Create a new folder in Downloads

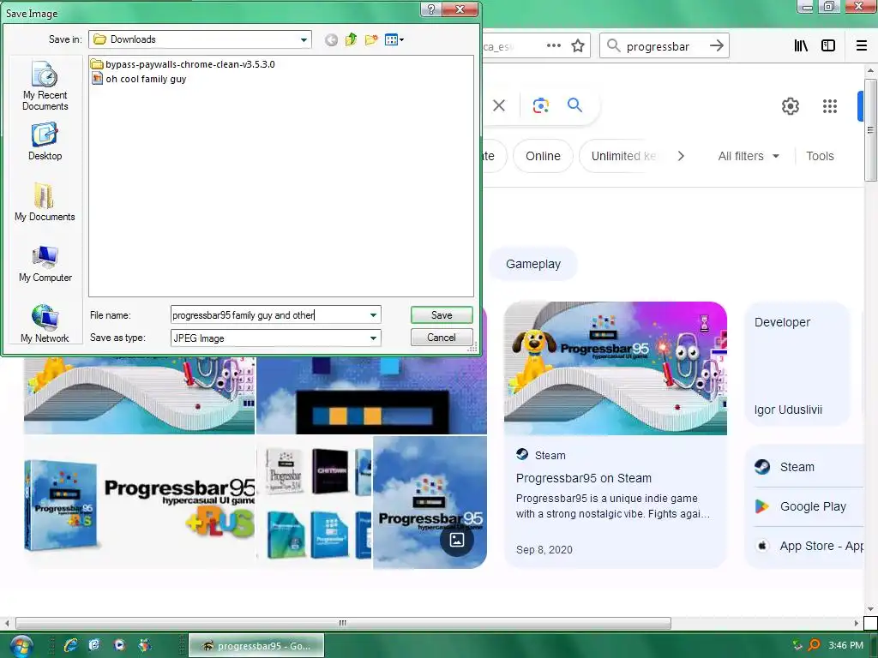point(370,39)
